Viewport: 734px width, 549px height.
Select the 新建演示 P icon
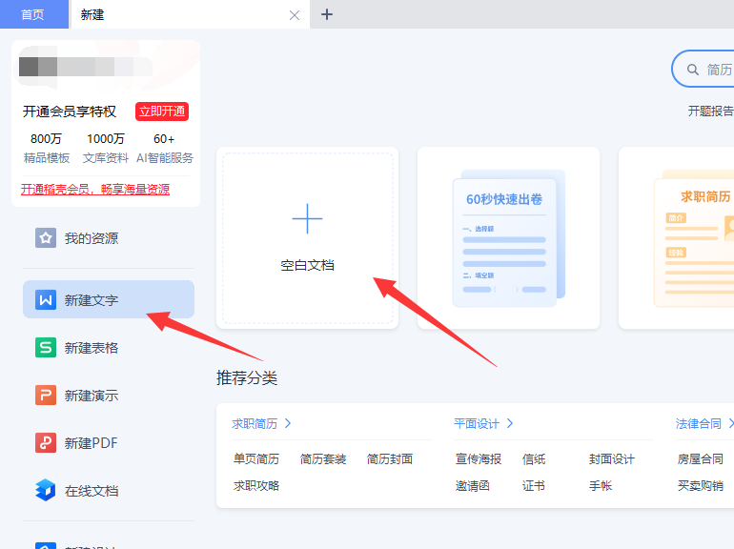point(46,396)
